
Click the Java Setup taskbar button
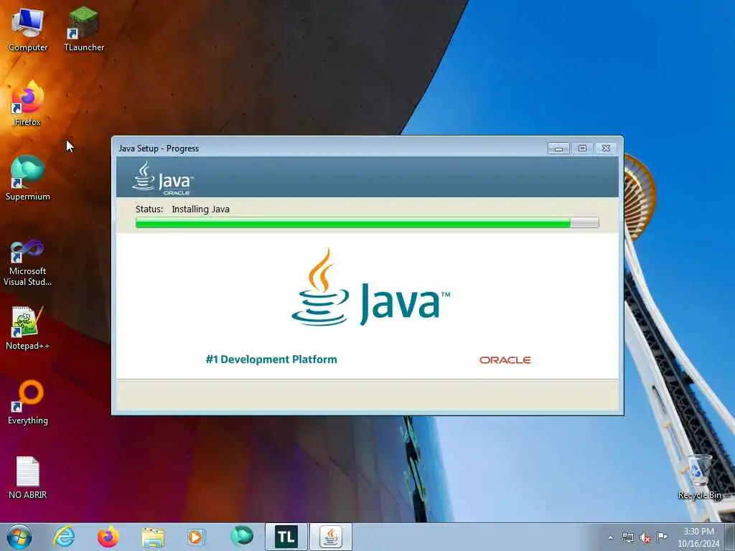(x=331, y=537)
